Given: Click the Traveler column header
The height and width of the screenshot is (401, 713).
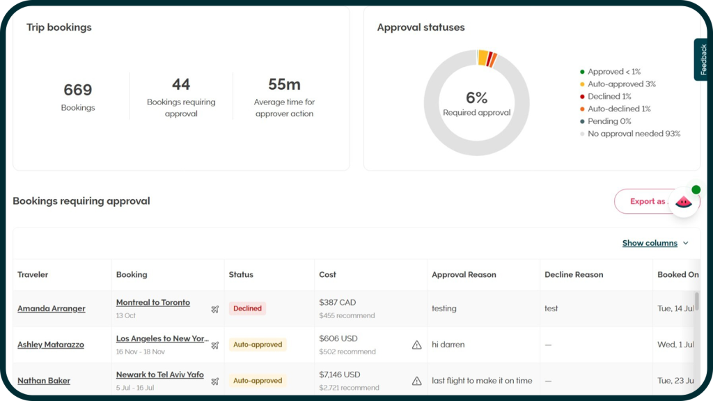Looking at the screenshot, I should tap(33, 274).
